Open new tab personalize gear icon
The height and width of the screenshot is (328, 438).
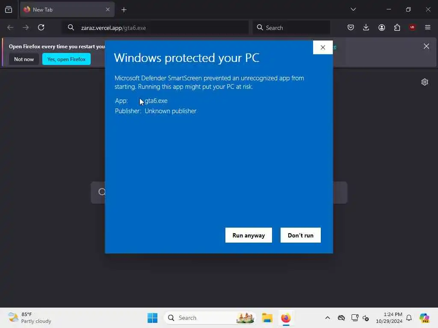[x=425, y=82]
